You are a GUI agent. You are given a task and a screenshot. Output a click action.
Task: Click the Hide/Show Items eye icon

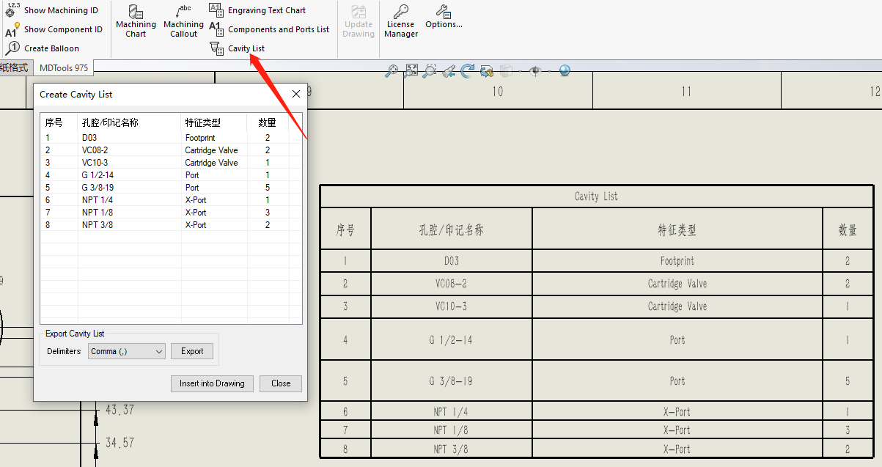pos(535,70)
